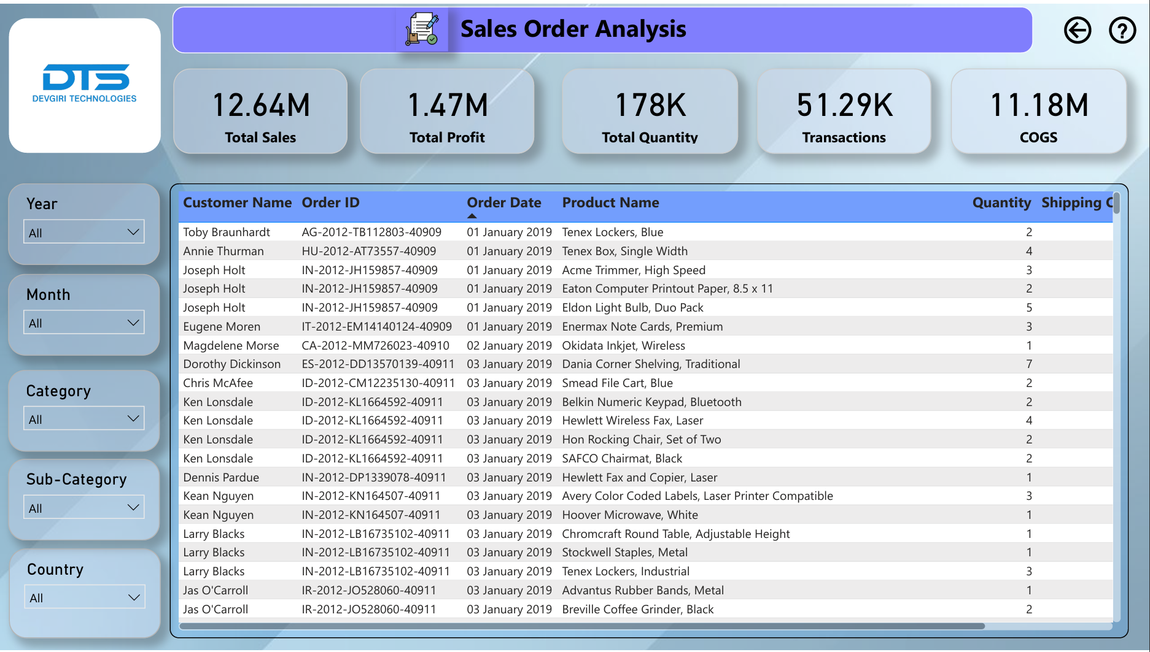Viewport: 1150px width, 652px height.
Task: Click the sales order clipboard icon
Action: (x=422, y=29)
